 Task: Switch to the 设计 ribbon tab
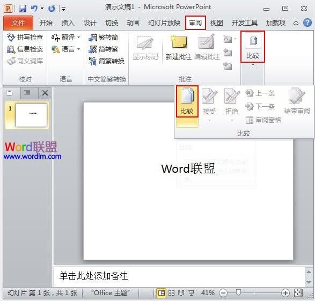(x=90, y=23)
